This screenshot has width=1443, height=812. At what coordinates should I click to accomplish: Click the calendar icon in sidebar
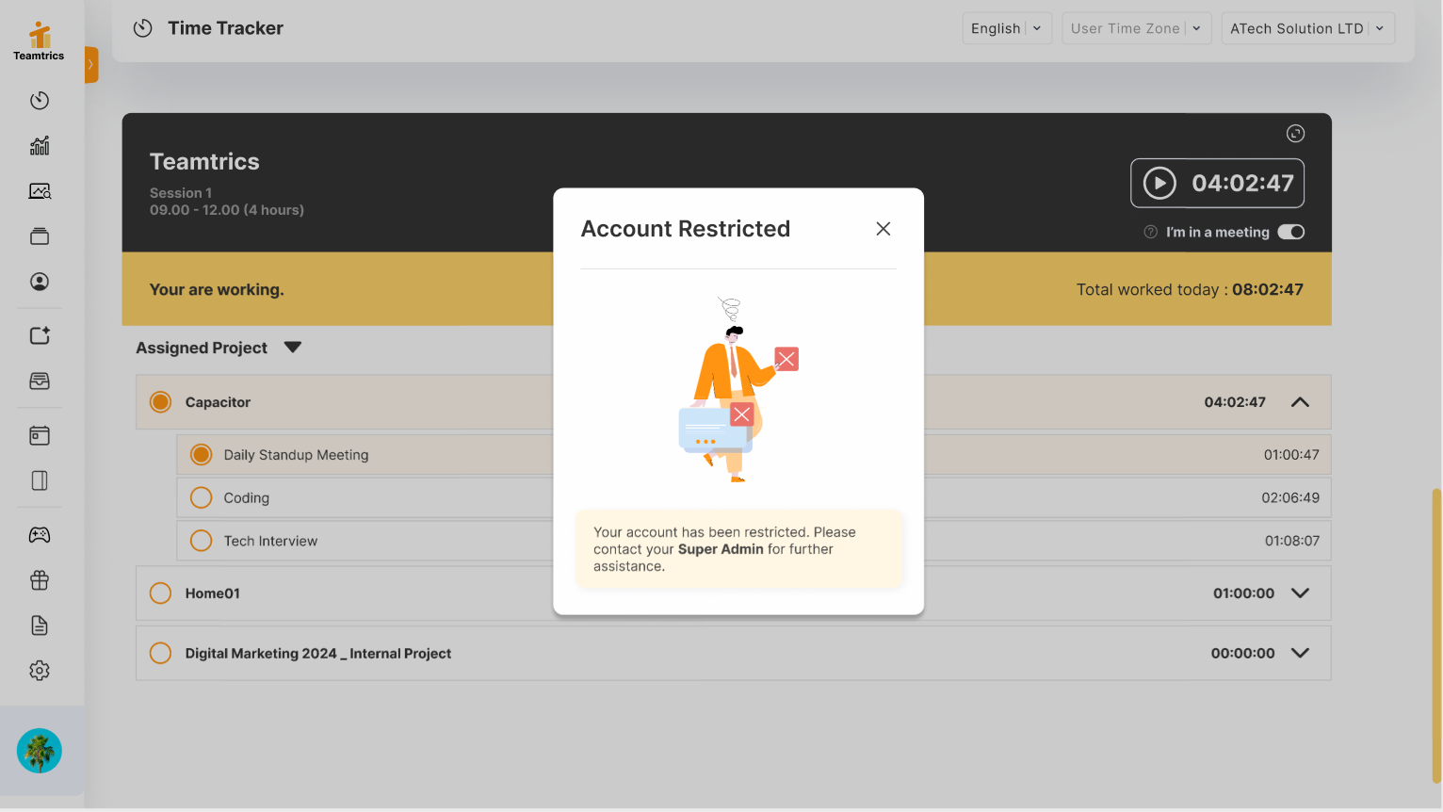(40, 435)
